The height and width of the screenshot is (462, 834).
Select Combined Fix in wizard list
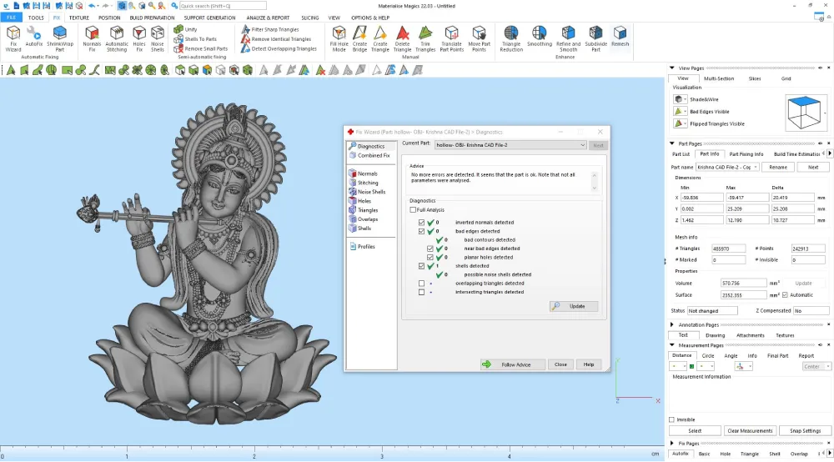pos(370,155)
